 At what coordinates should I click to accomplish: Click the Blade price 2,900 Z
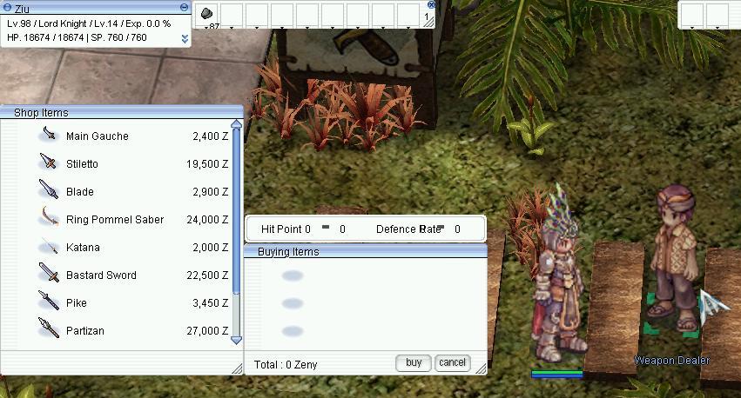point(211,192)
